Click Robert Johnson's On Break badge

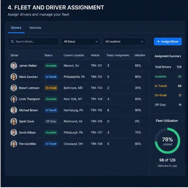[x=51, y=88]
